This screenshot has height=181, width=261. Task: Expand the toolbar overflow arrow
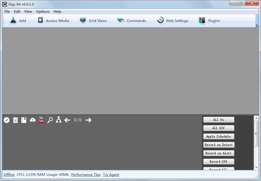point(257,25)
